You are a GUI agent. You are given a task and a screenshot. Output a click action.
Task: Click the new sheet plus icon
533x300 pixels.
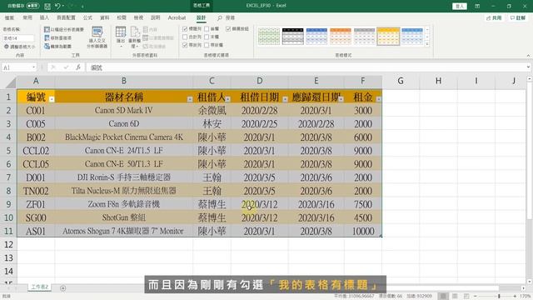click(x=63, y=288)
